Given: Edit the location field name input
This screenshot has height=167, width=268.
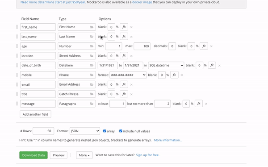Looking at the screenshot, I should [38, 56].
